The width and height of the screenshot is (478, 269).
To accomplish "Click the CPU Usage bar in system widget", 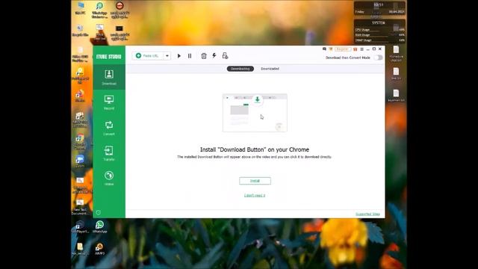I will tap(379, 30).
